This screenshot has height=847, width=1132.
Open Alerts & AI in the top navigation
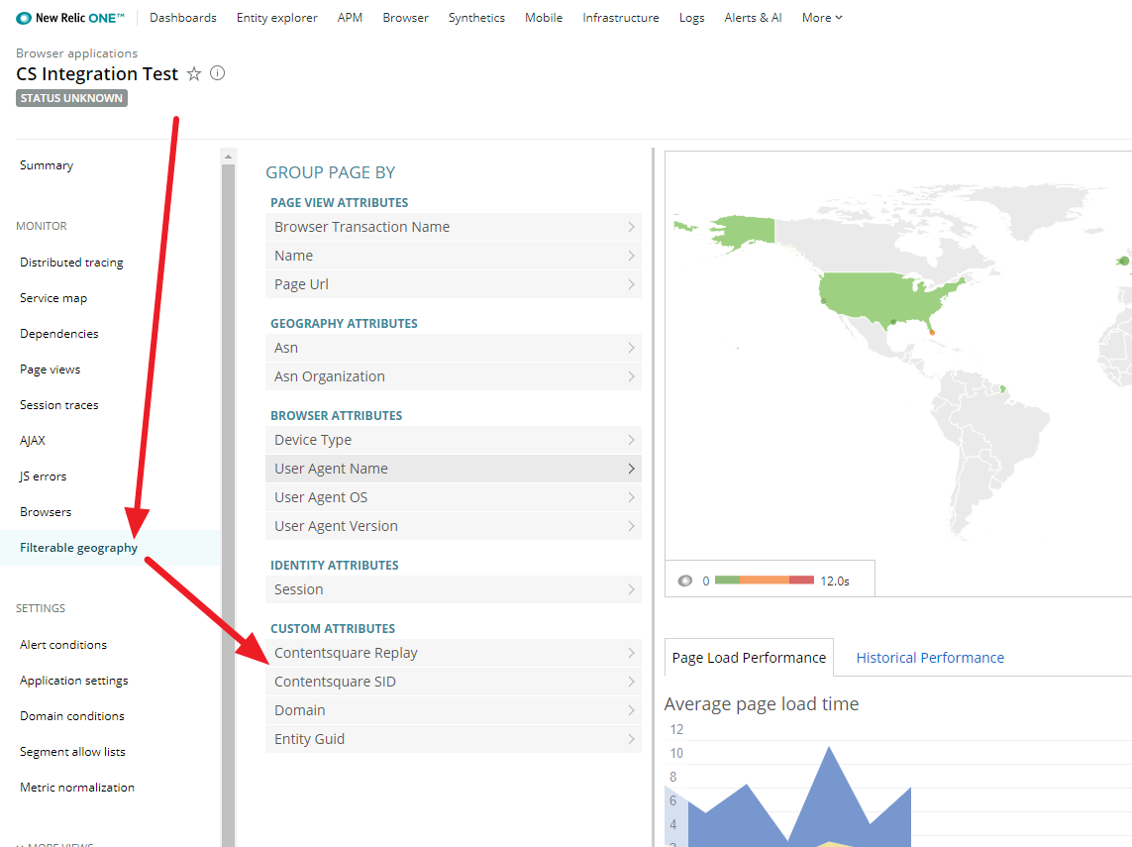[753, 18]
